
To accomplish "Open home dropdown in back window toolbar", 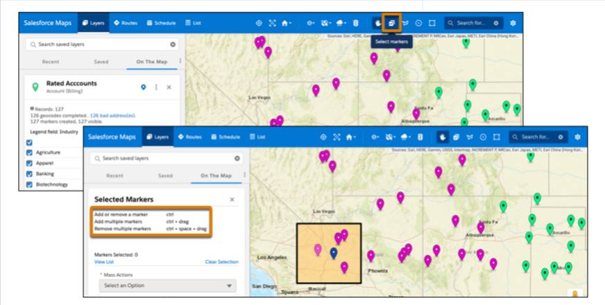I will pos(287,23).
